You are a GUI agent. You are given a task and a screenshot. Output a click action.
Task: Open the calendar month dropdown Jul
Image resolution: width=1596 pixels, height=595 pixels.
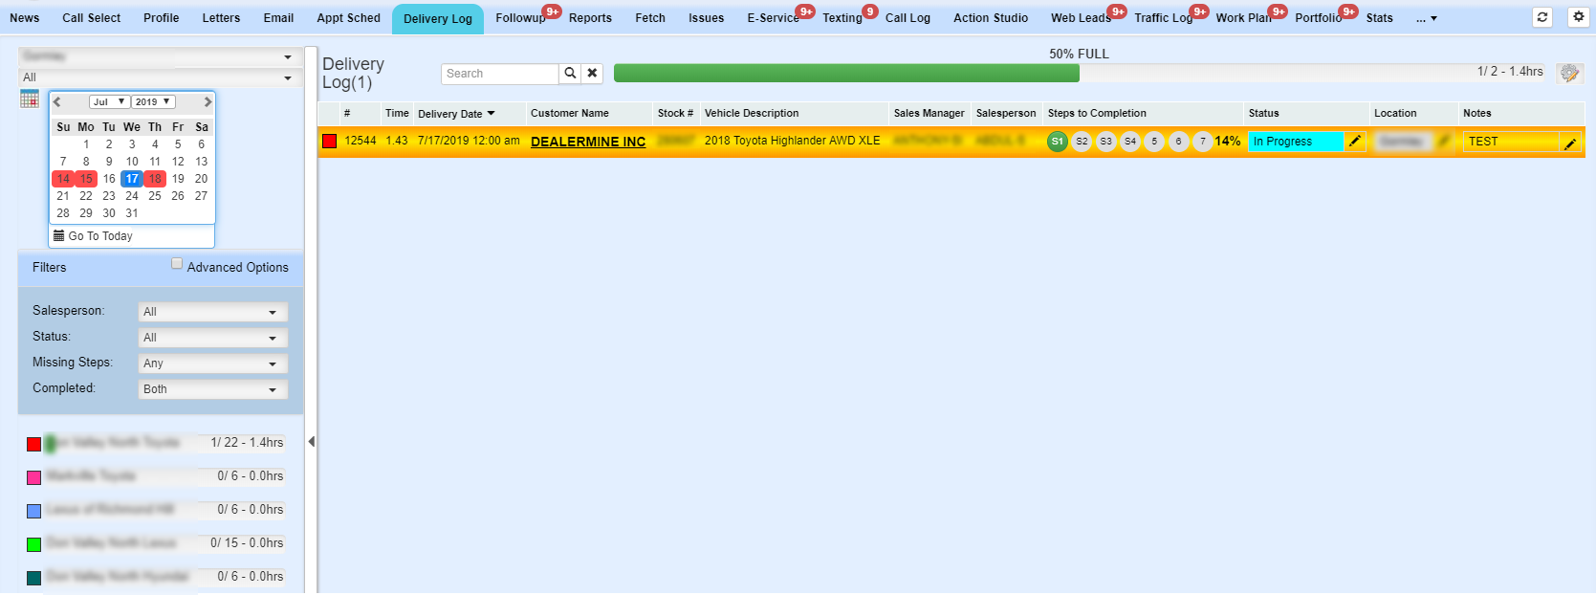109,101
